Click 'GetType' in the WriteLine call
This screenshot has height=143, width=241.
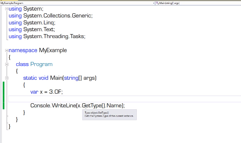click(92, 106)
